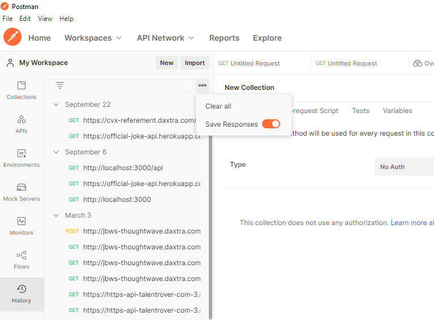Screen dimensions: 434x320
Task: Open the Workspaces dropdown
Action: coord(93,38)
